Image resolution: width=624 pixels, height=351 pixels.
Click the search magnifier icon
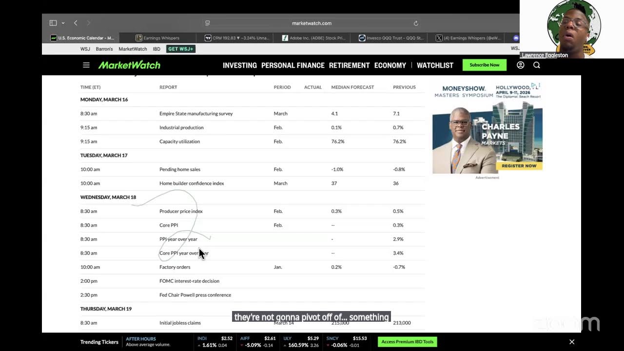[x=537, y=65]
